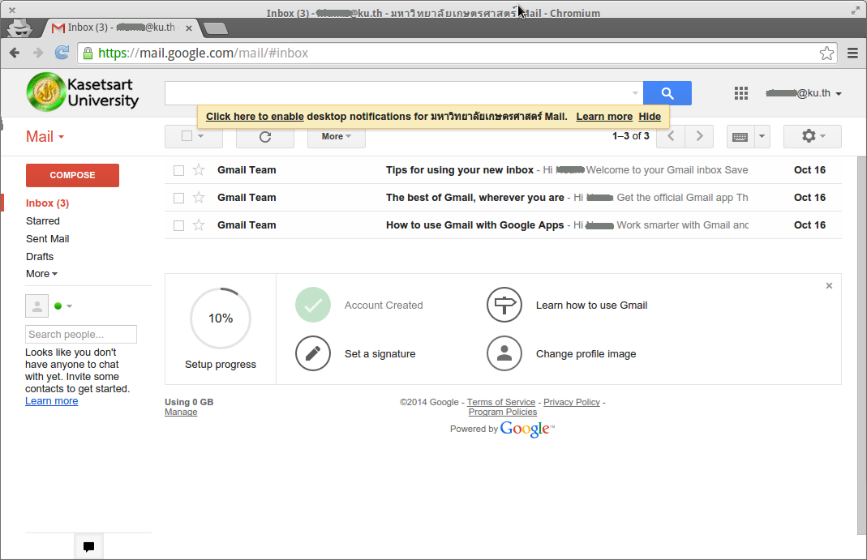Star the 'How to use Gmail with Google Apps' email
The width and height of the screenshot is (867, 560).
[x=199, y=225]
